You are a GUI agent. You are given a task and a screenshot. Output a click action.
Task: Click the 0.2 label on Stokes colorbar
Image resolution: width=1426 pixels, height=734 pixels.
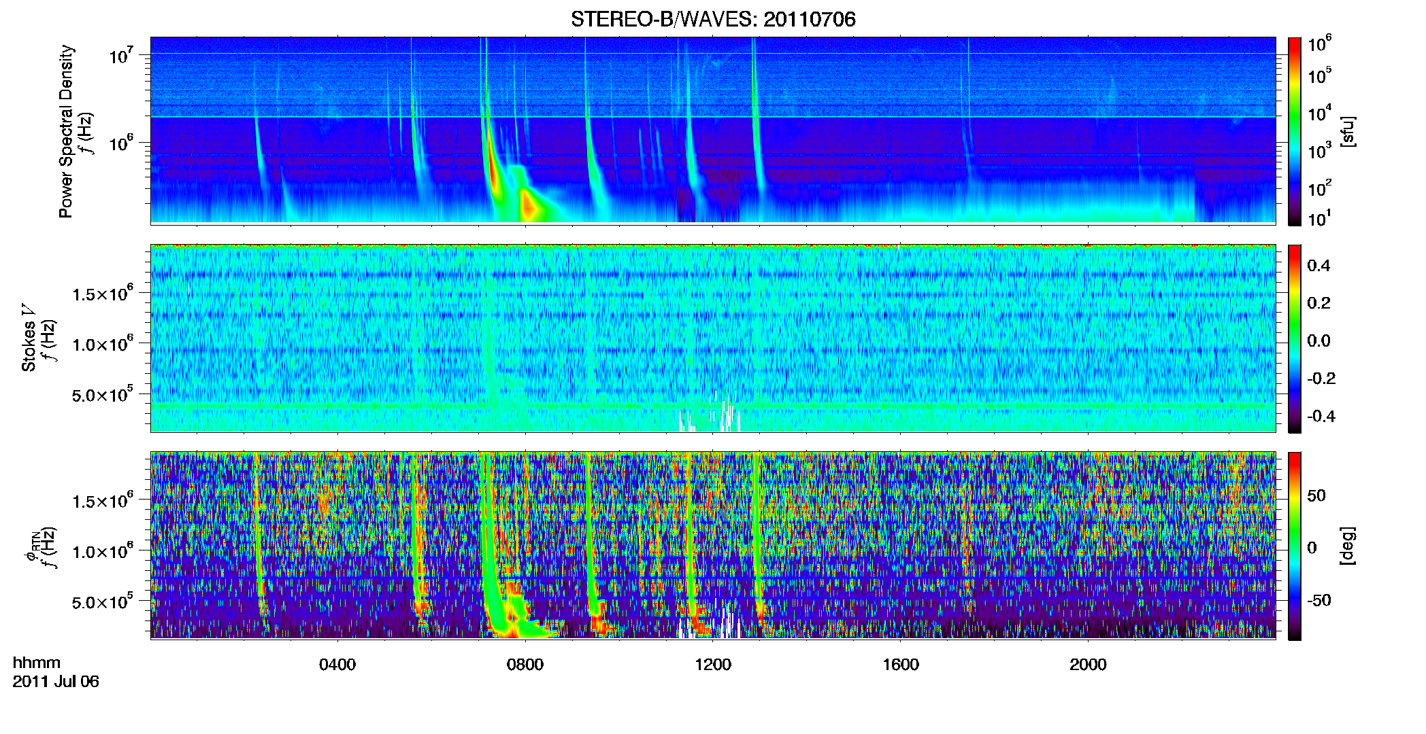(x=1319, y=303)
